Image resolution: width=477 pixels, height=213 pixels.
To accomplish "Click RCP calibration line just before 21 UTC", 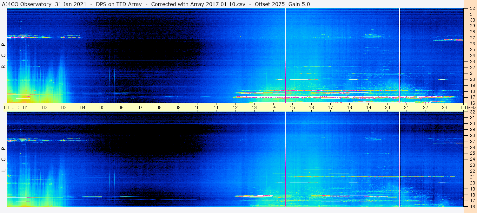I will pos(400,56).
